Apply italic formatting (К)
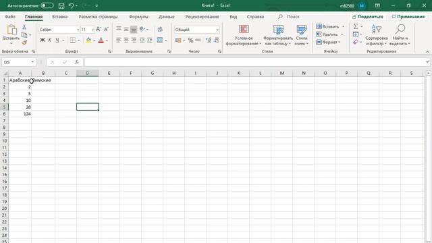 coord(49,40)
